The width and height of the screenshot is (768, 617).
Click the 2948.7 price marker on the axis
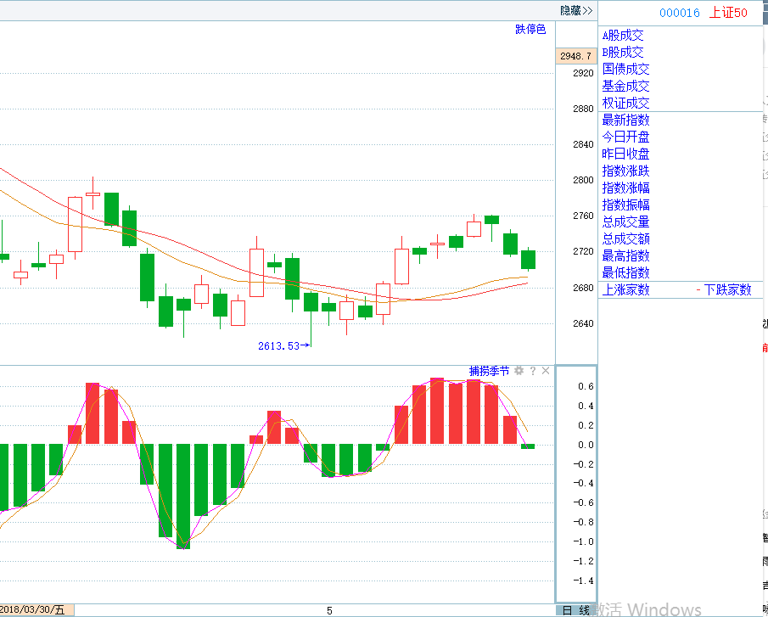pos(575,56)
